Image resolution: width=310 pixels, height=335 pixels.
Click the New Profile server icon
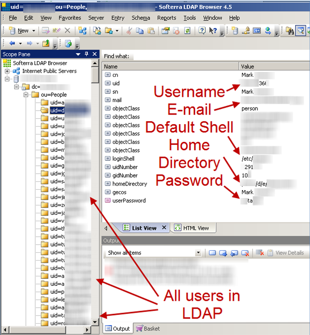click(x=235, y=31)
